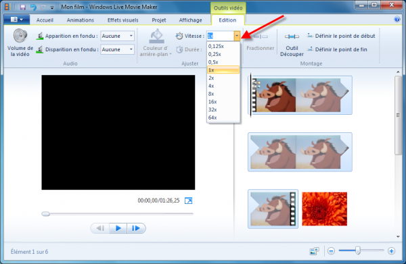Click the Couleur d'arrière-plan paint bucket
The width and height of the screenshot is (406, 264).
(156, 43)
